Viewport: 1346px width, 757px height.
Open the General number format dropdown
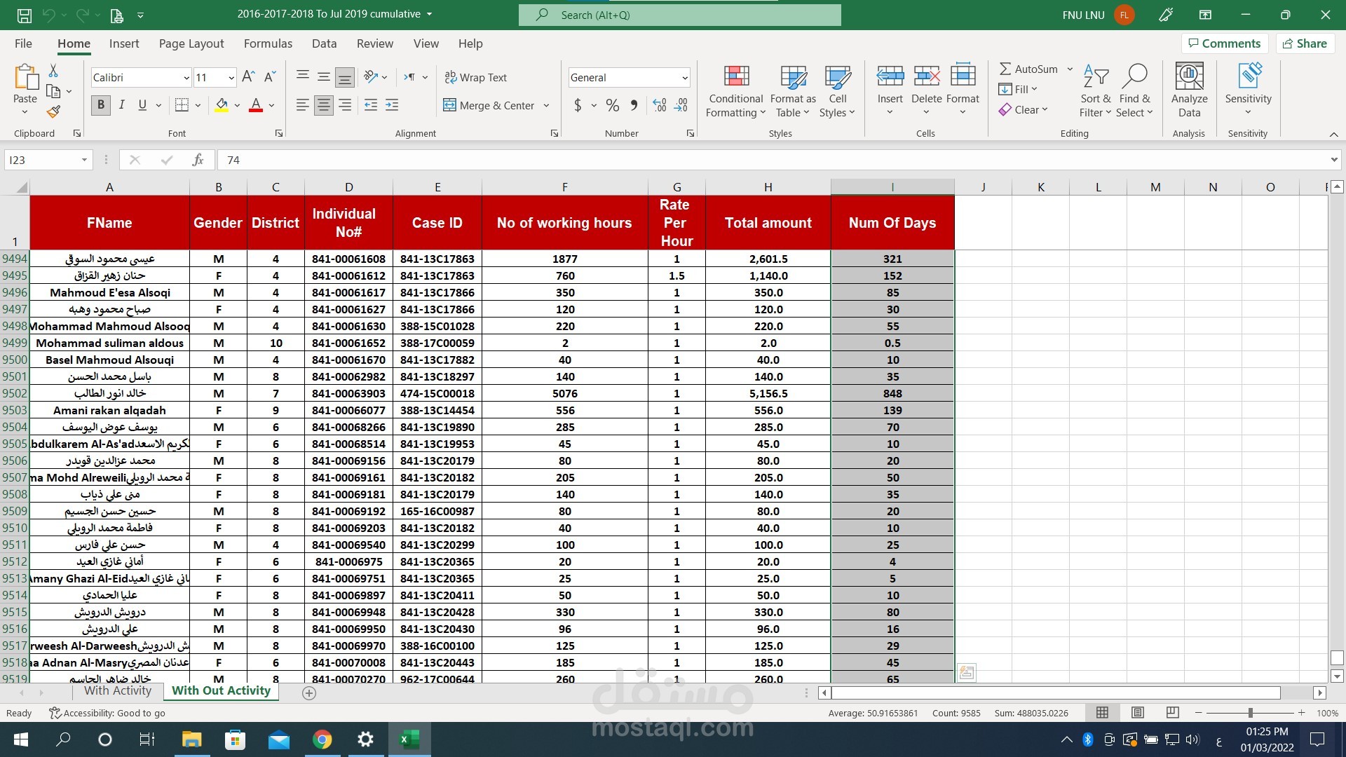click(x=684, y=77)
